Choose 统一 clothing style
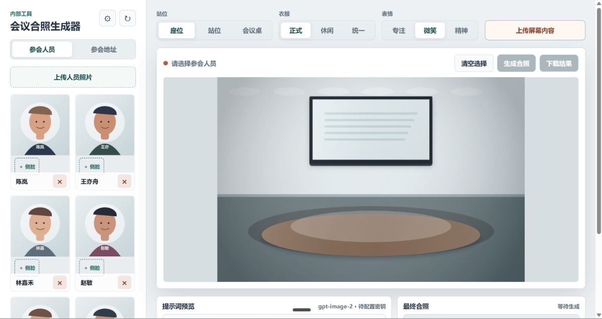Image resolution: width=602 pixels, height=319 pixels. pyautogui.click(x=358, y=31)
